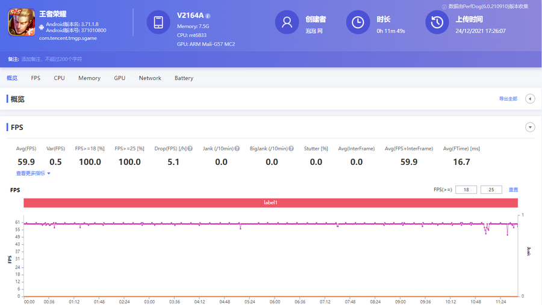Click the 创建者 user avatar icon
Viewport: 542px width, 305px height.
287,22
